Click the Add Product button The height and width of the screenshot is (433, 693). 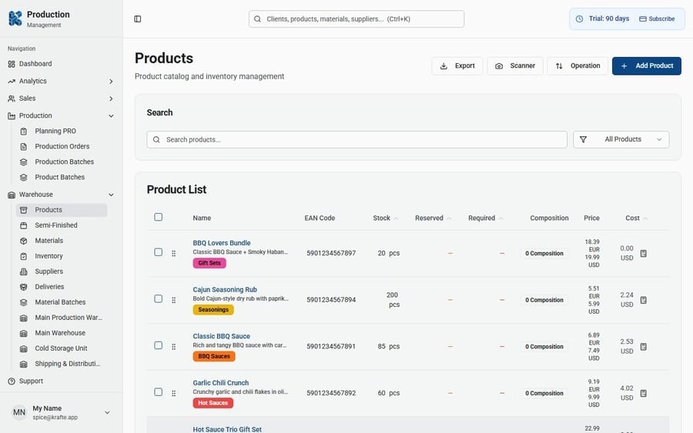point(647,66)
